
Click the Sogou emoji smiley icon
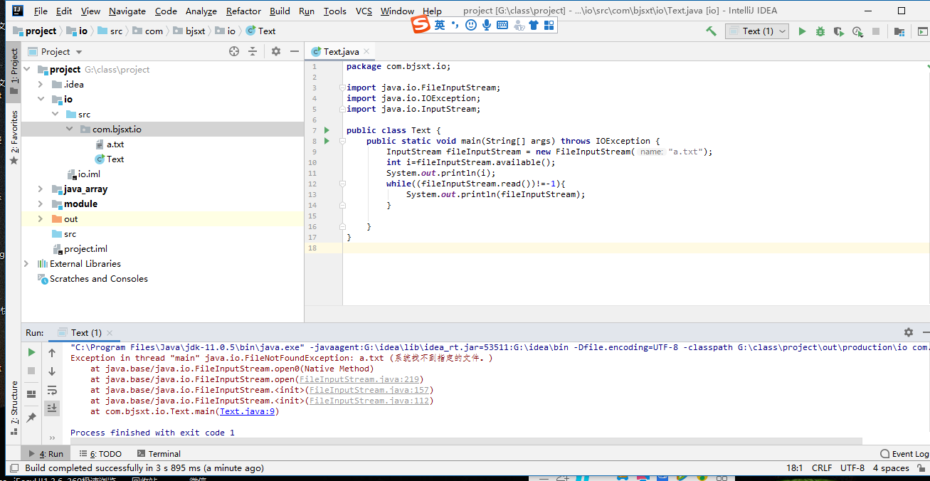[471, 25]
